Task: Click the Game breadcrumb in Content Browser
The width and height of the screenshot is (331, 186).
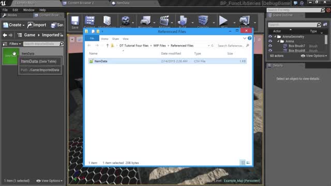Action: pos(29,35)
